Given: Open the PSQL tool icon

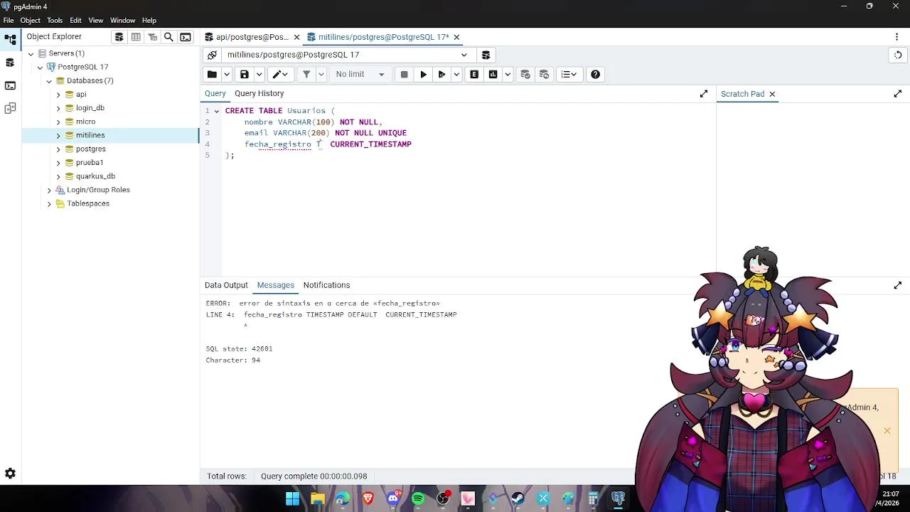Looking at the screenshot, I should click(x=186, y=37).
